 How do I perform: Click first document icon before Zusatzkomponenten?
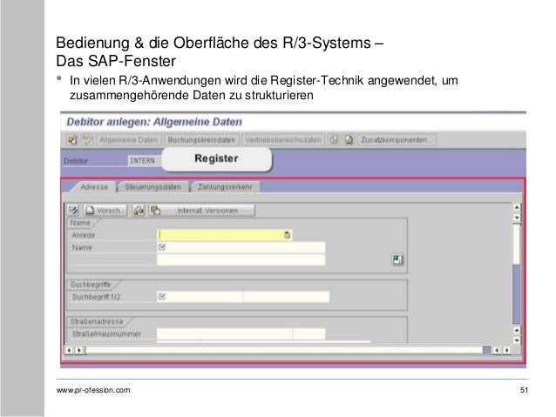[x=334, y=140]
